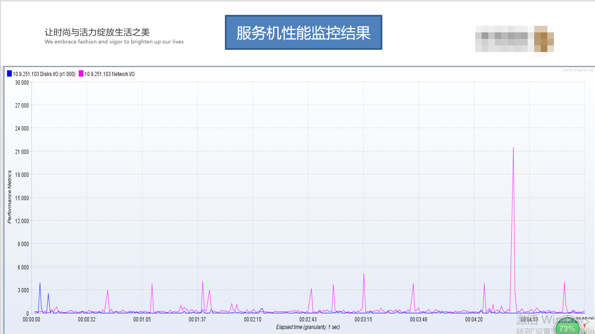Viewport: 595px width, 334px height.
Task: Click the 00:00:00 time axis label
Action: tap(31, 320)
